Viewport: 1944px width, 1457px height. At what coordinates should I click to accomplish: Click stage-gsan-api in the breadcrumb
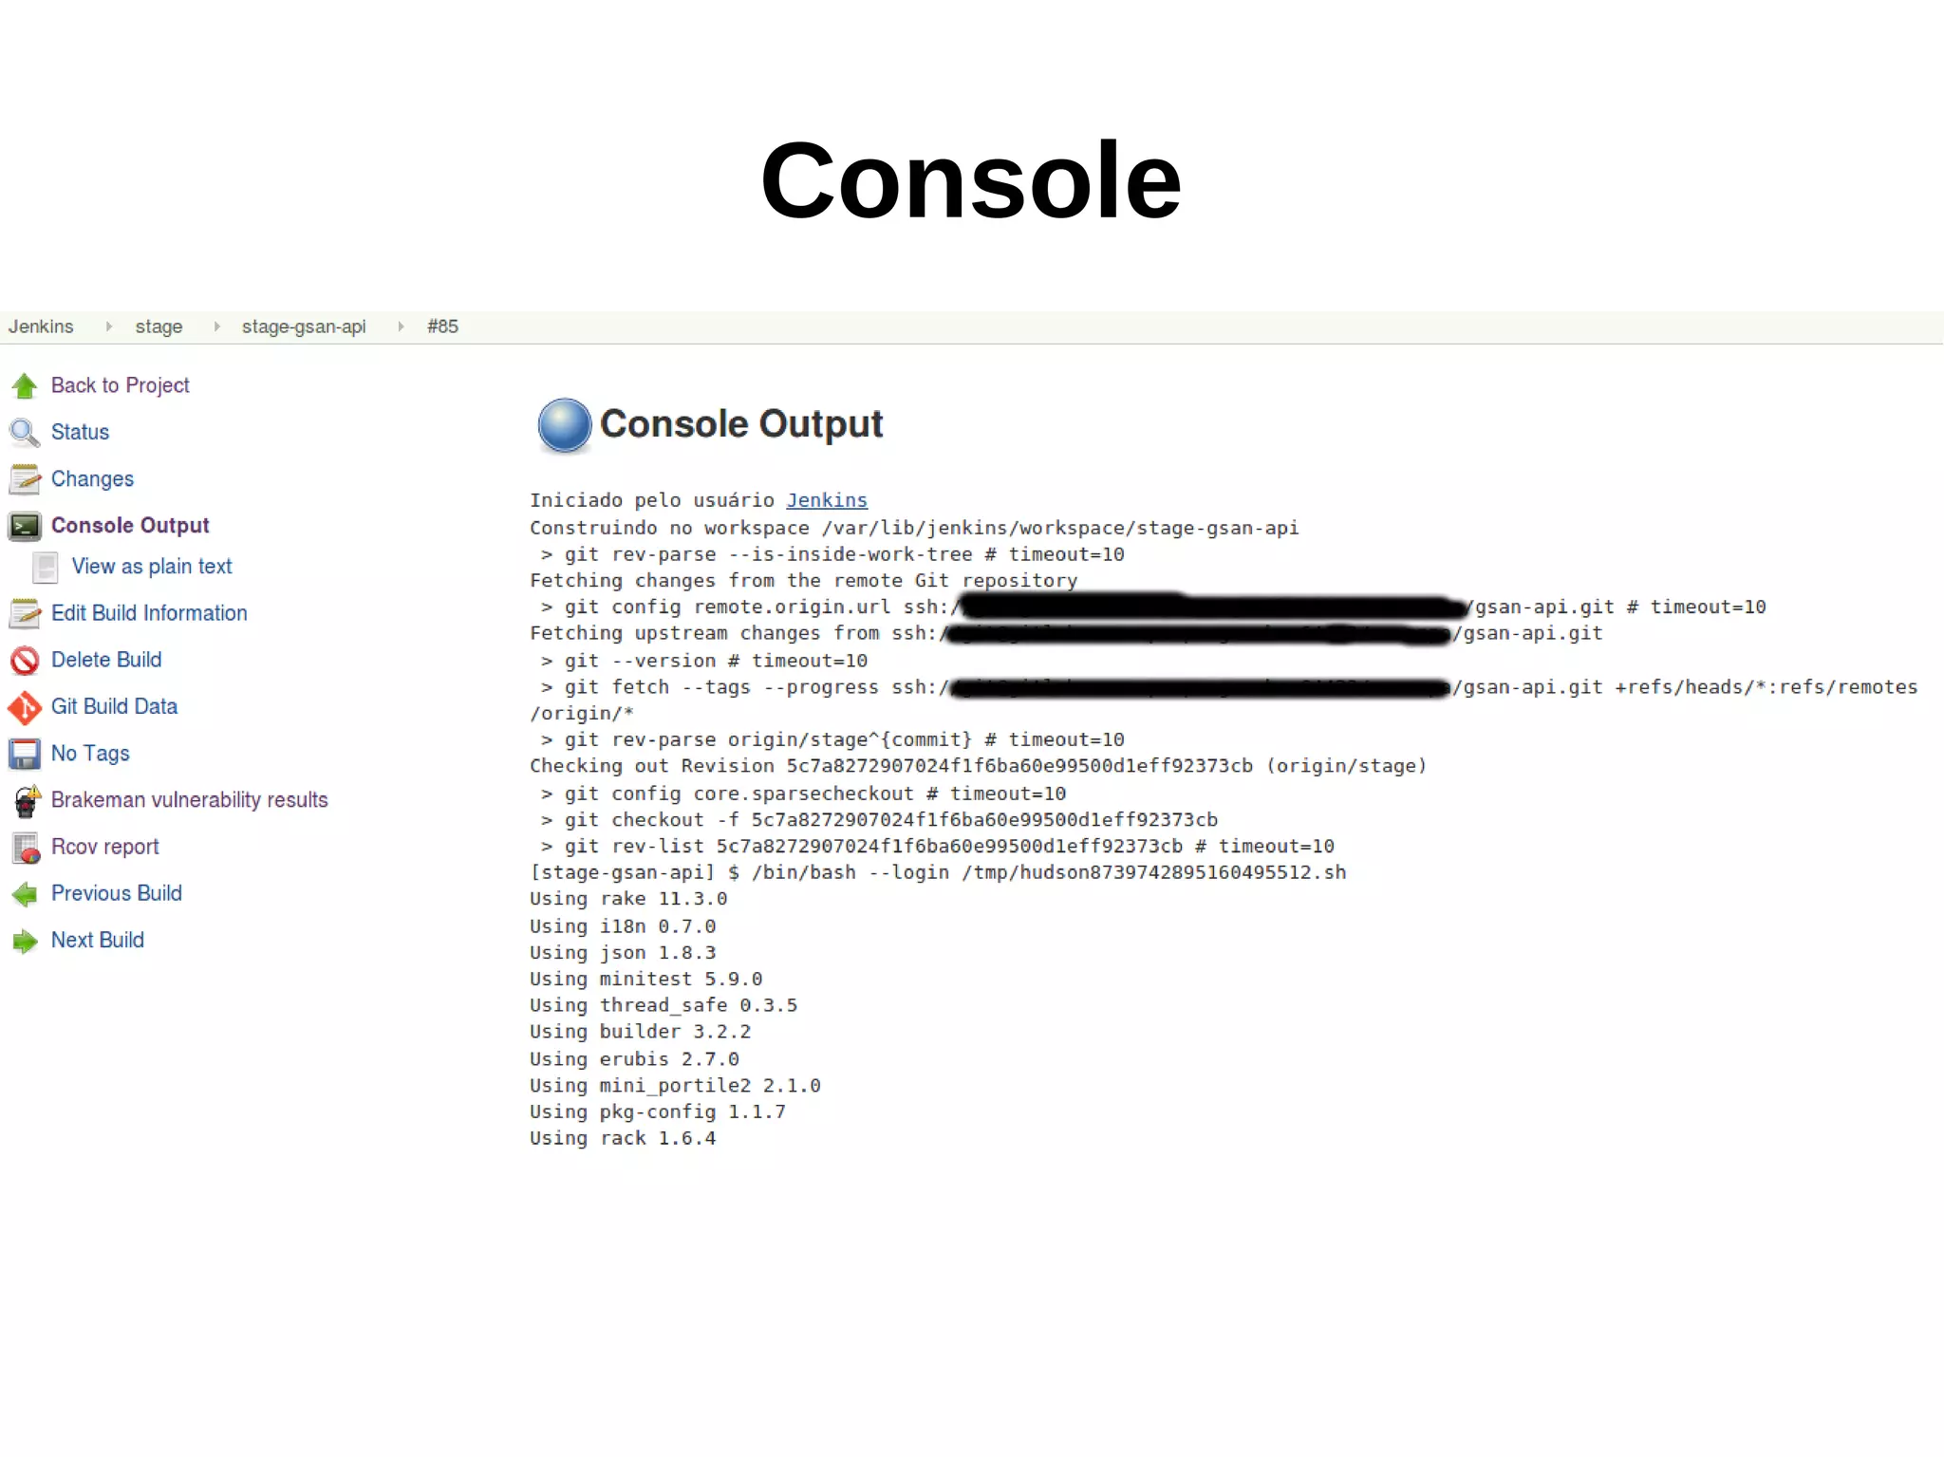[x=304, y=327]
